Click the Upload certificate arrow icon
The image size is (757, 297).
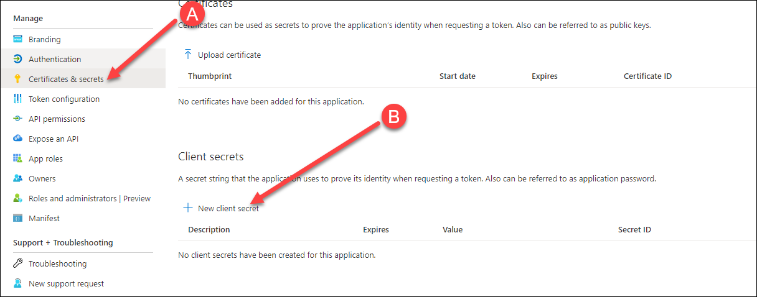188,55
